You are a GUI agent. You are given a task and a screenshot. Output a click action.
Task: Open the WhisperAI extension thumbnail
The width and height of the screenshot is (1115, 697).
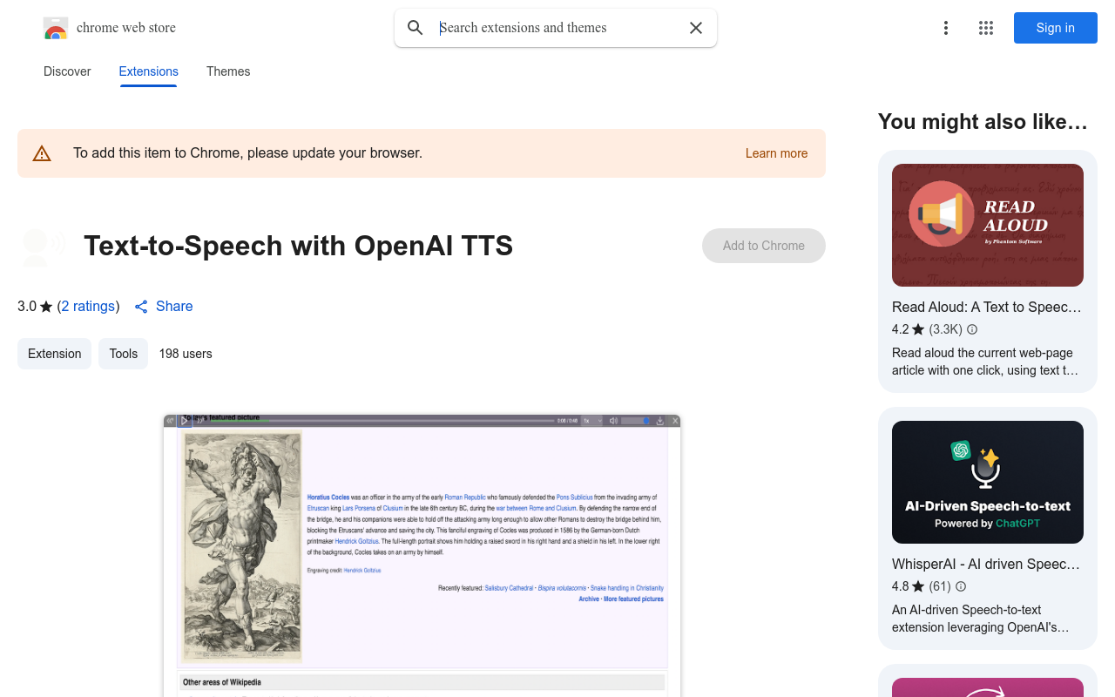[988, 483]
